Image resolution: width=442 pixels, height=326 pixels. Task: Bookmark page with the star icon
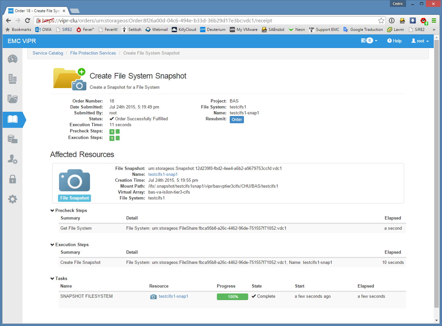pos(381,21)
